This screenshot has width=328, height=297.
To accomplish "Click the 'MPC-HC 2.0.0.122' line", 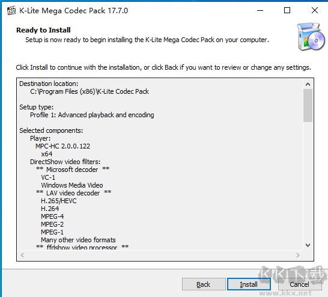I will pyautogui.click(x=62, y=146).
